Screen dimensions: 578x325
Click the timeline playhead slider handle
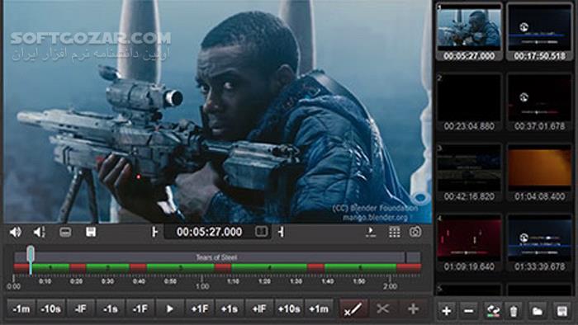click(x=31, y=254)
